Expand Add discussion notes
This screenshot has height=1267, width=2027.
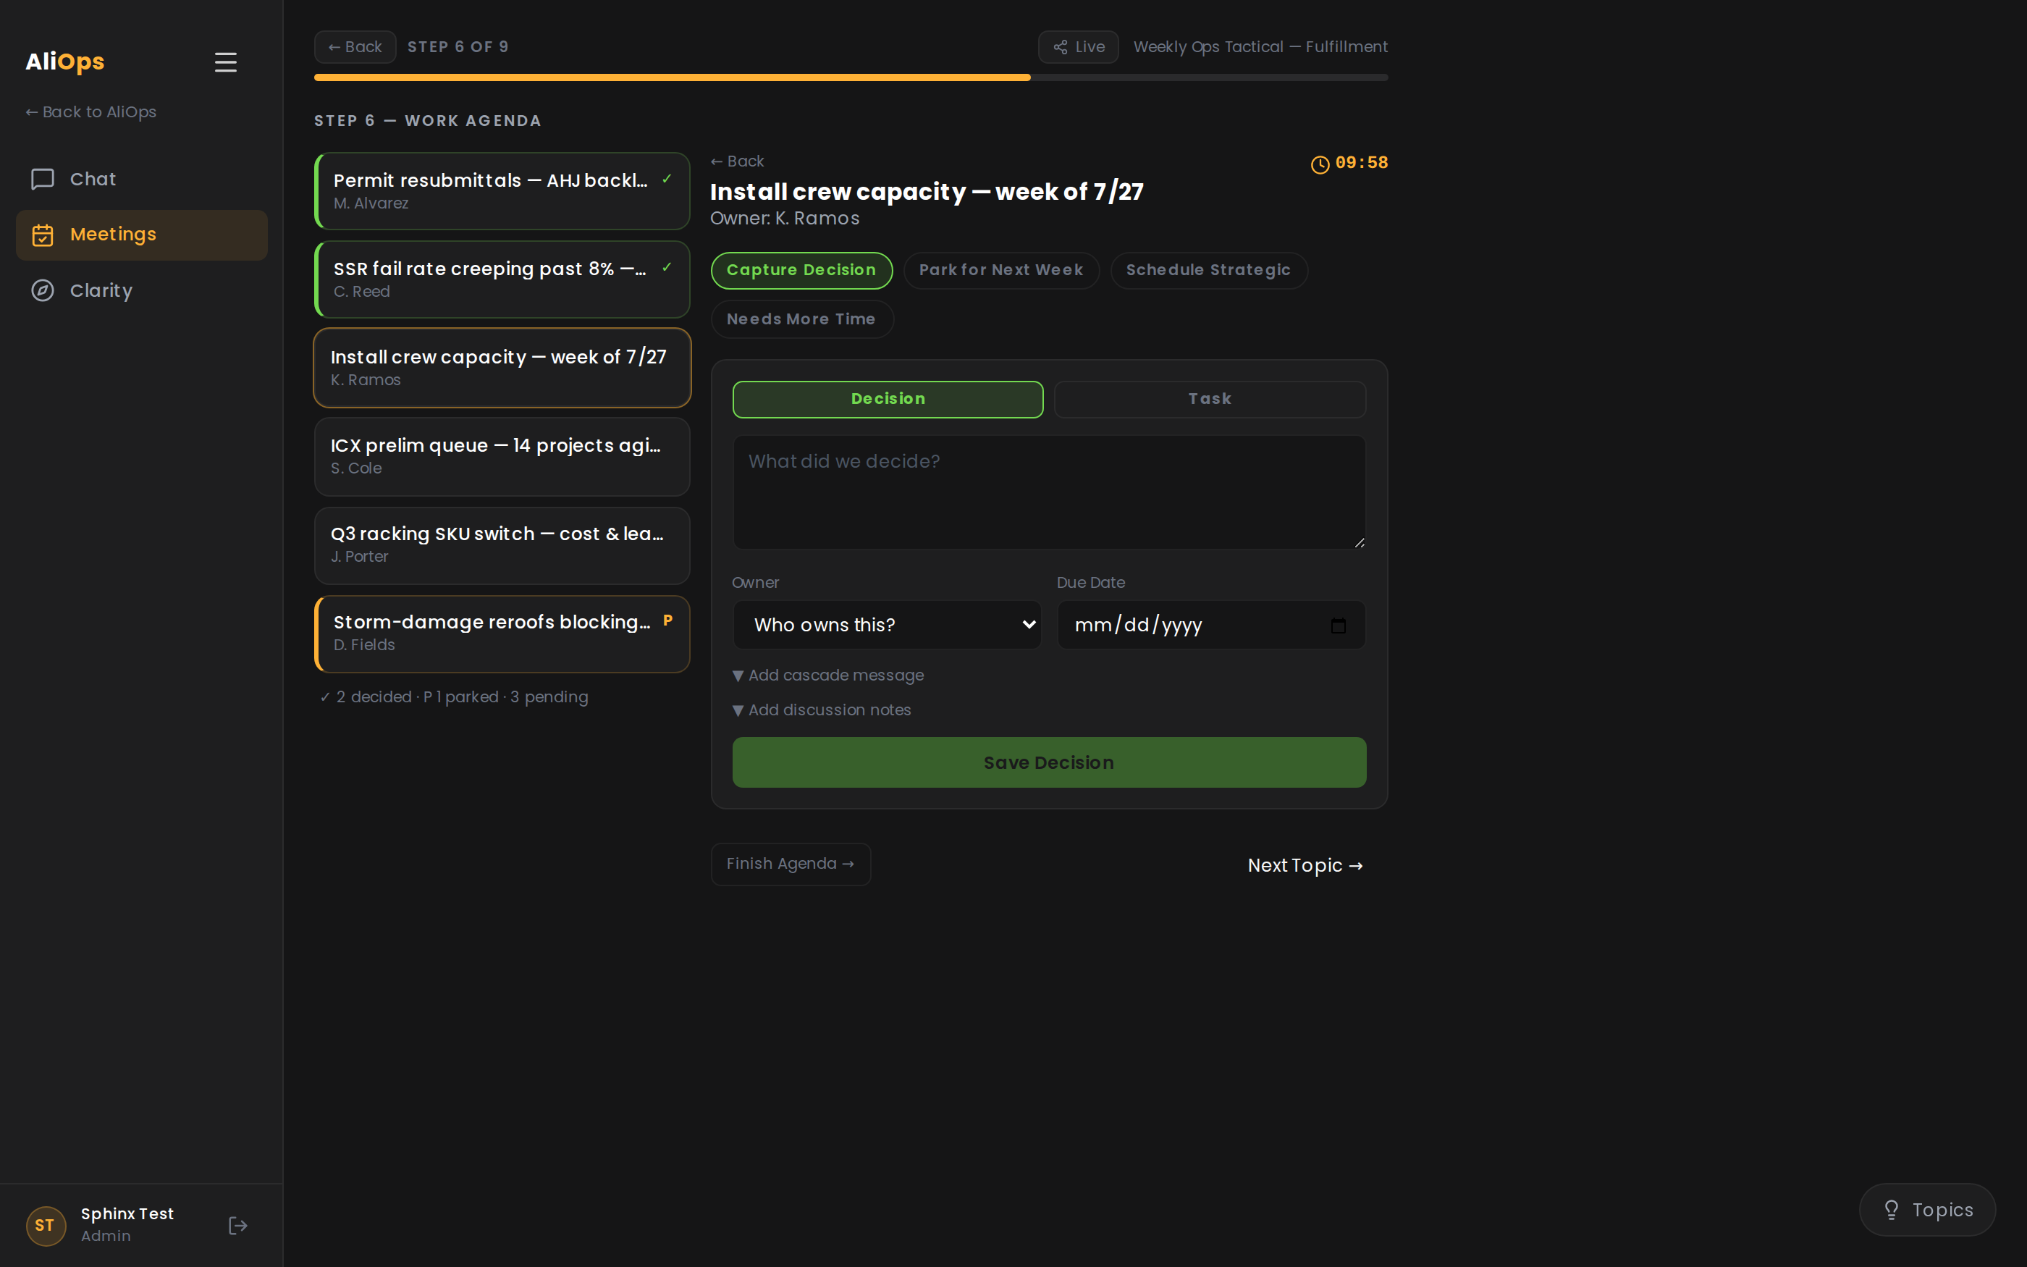point(822,710)
